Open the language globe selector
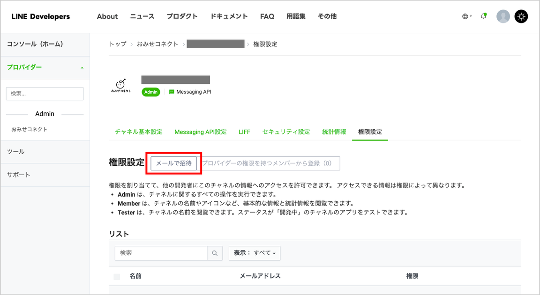 click(467, 16)
